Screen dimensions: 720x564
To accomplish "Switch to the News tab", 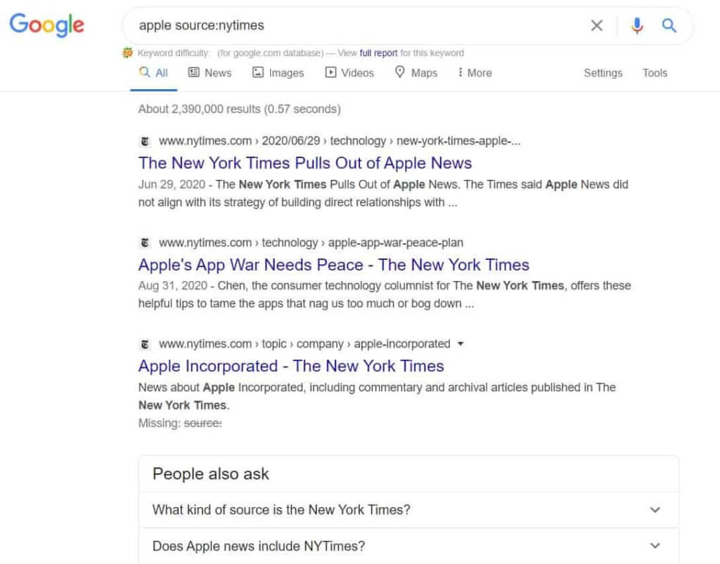I will 210,73.
